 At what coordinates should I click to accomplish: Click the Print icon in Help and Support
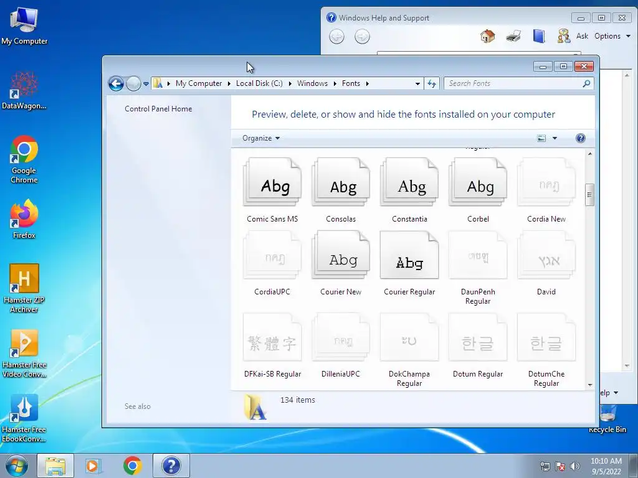(513, 36)
